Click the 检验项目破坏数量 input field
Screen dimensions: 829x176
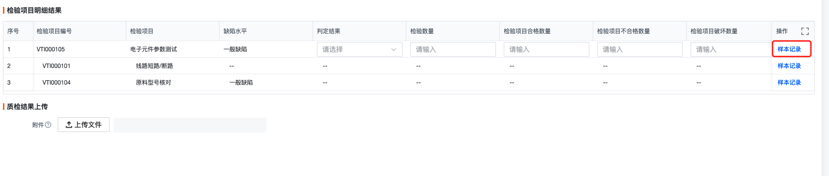731,49
